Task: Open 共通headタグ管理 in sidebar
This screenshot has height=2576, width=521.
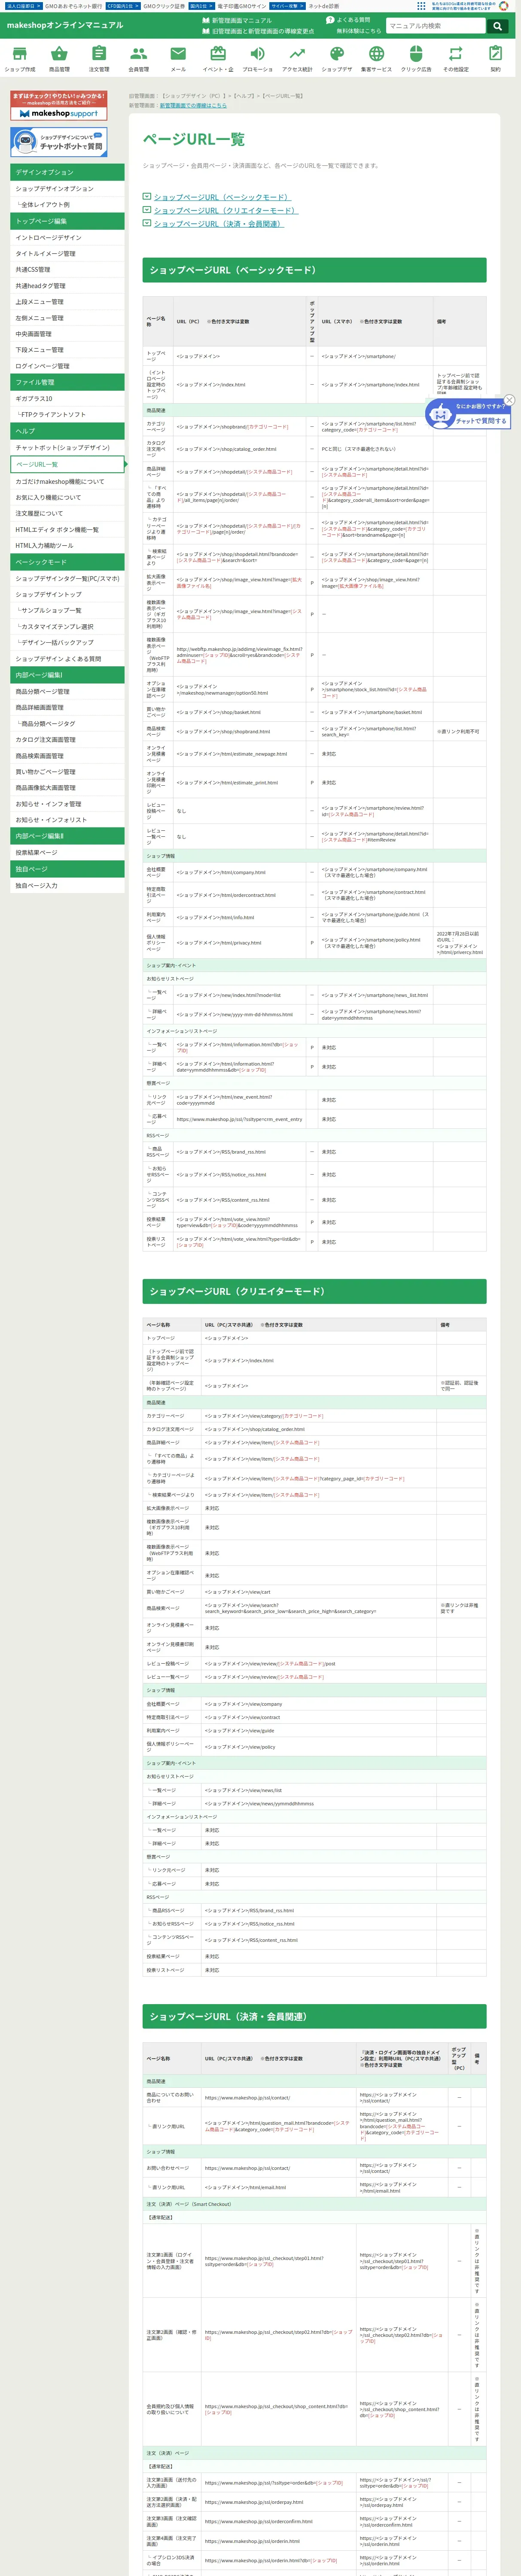Action: (67, 285)
